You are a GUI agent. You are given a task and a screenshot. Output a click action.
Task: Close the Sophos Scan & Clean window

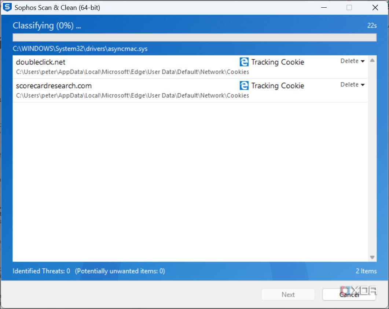(375, 7)
